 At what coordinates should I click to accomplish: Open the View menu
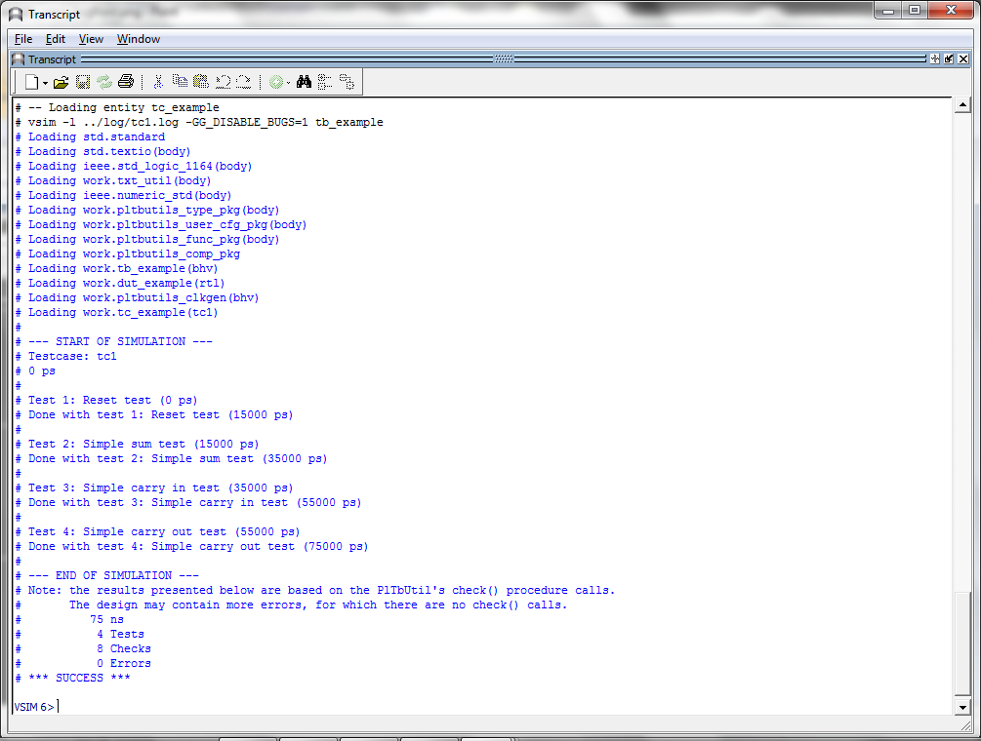91,39
